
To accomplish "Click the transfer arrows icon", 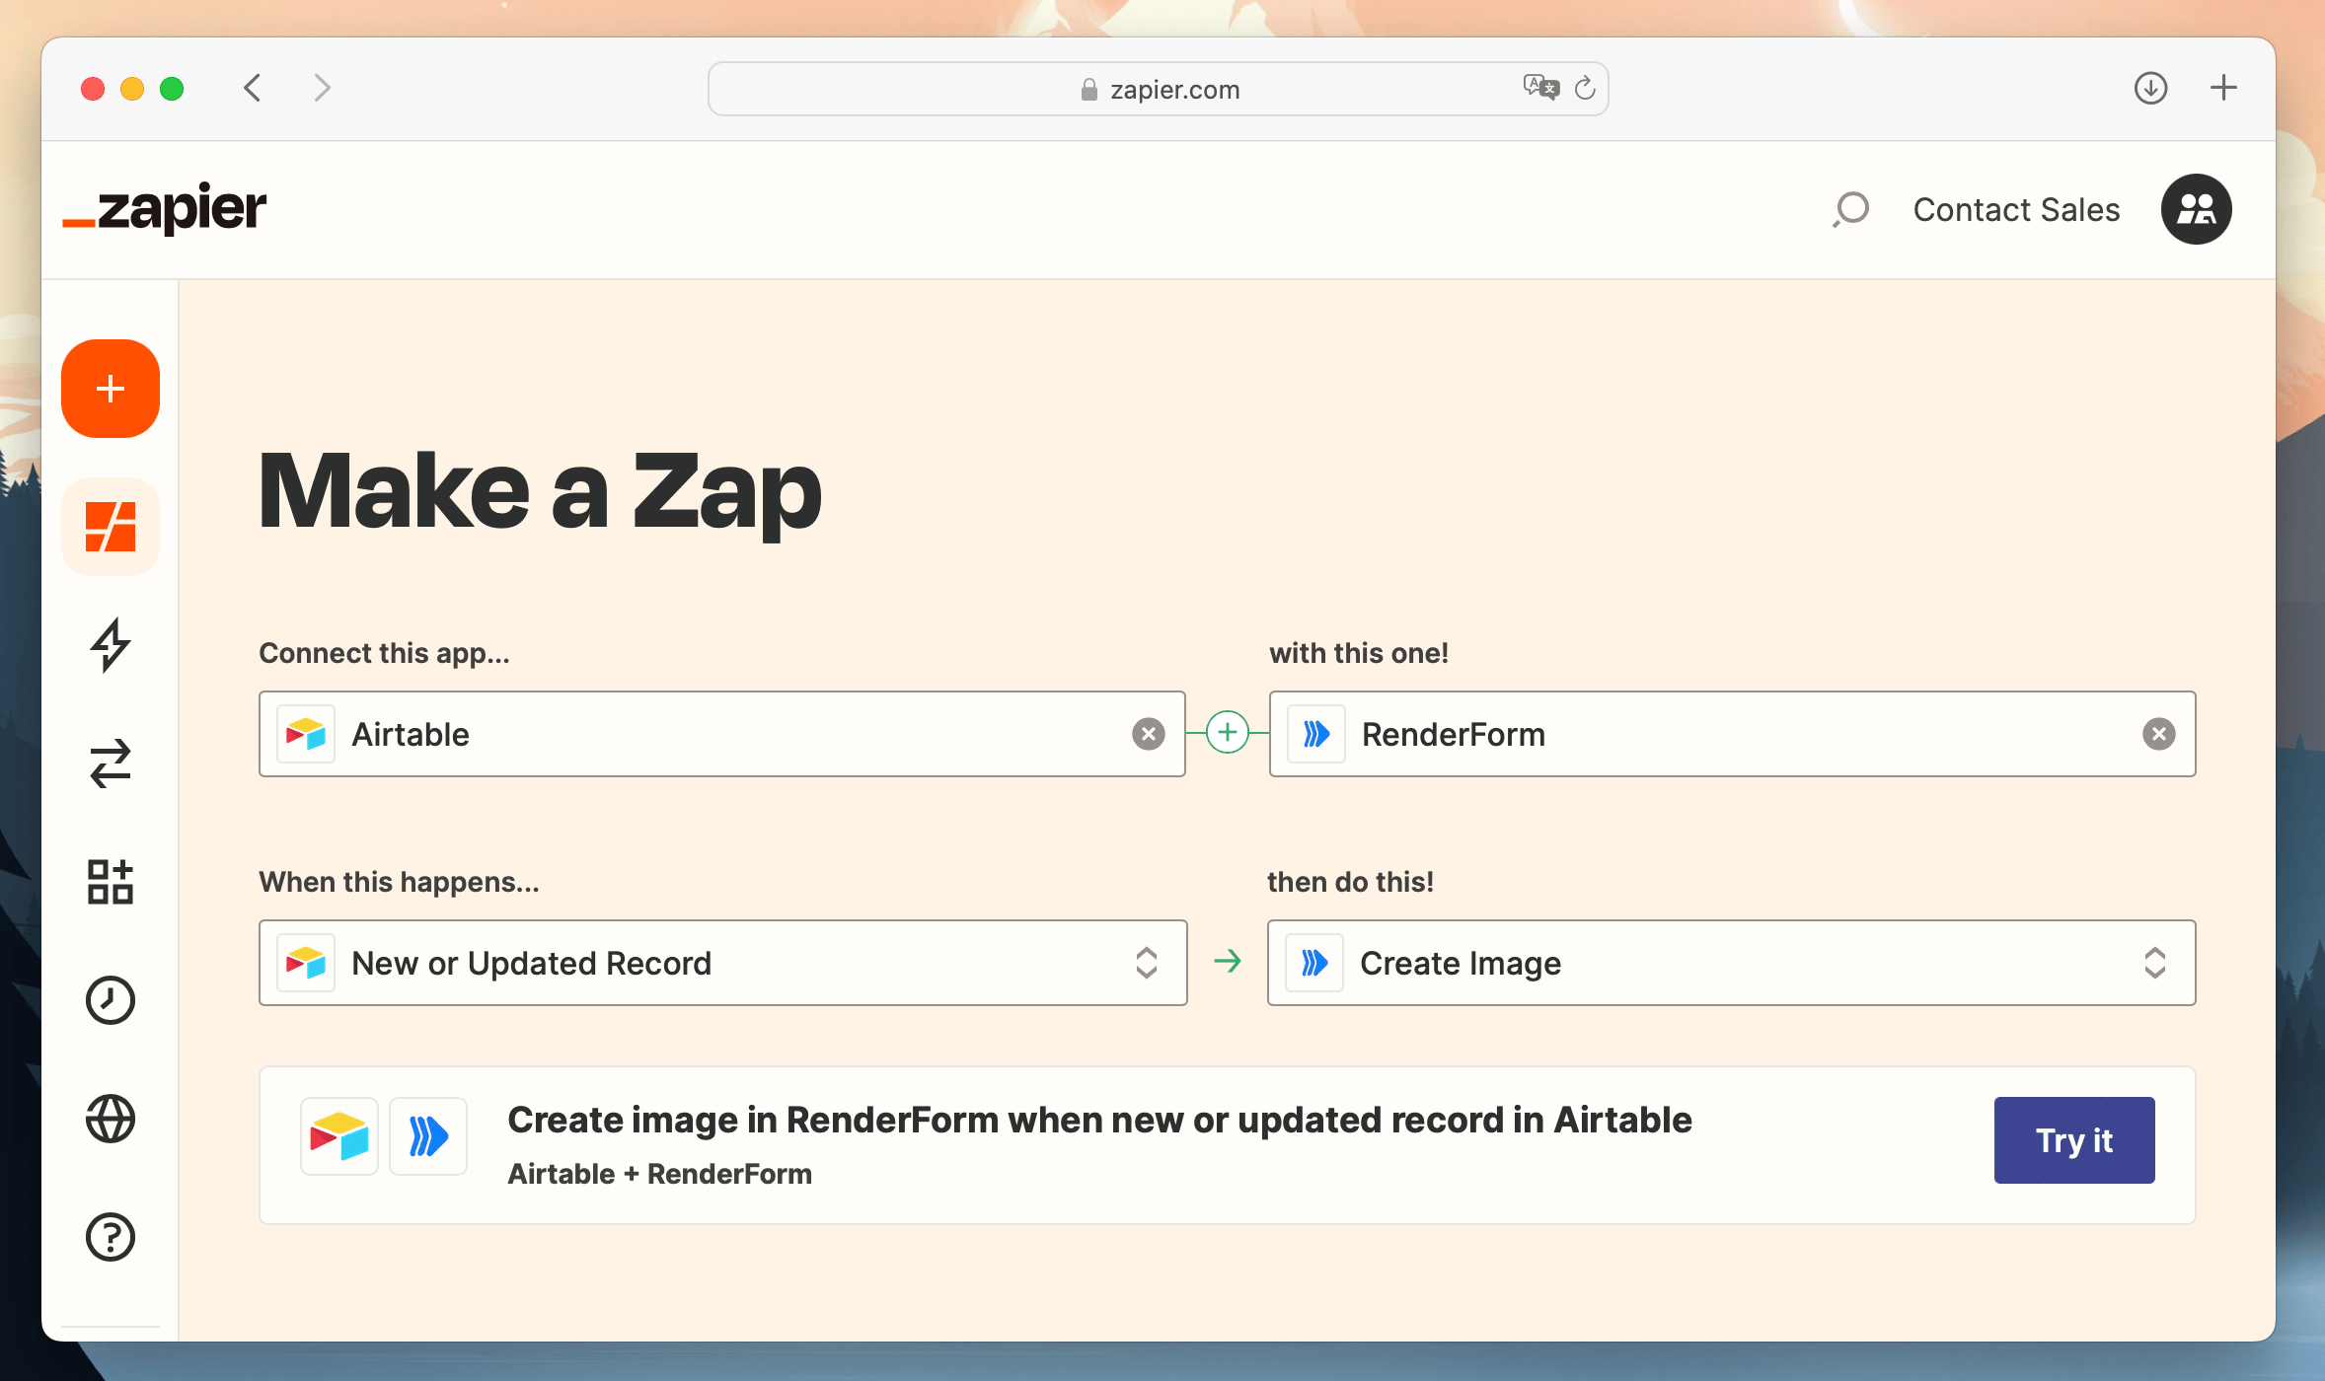I will [x=111, y=763].
